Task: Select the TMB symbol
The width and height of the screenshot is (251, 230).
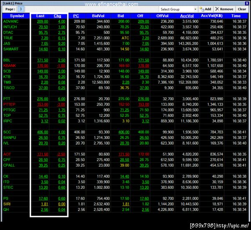Action: tap(7, 82)
